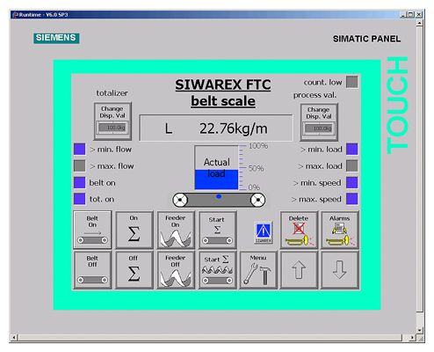Change totalizer displayed value button

tap(112, 121)
